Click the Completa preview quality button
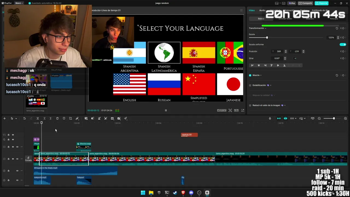This screenshot has width=350, height=197. (x=222, y=110)
